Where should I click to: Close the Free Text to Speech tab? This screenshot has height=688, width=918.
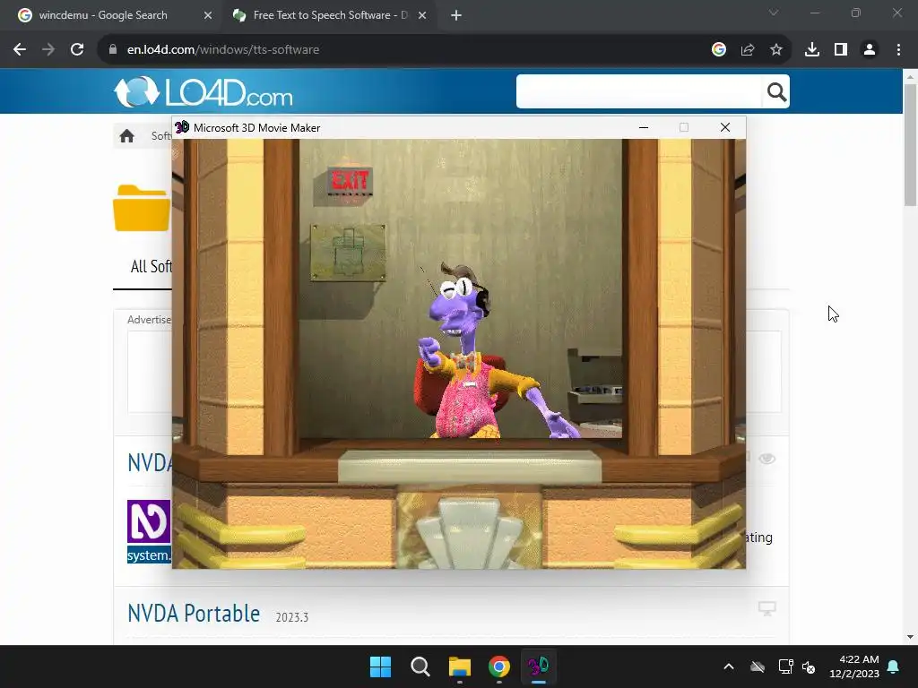point(422,16)
